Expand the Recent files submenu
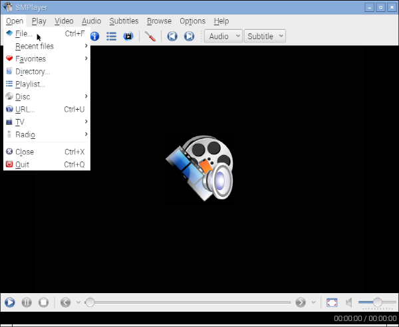Viewport: 399px width, 327px height. click(47, 47)
